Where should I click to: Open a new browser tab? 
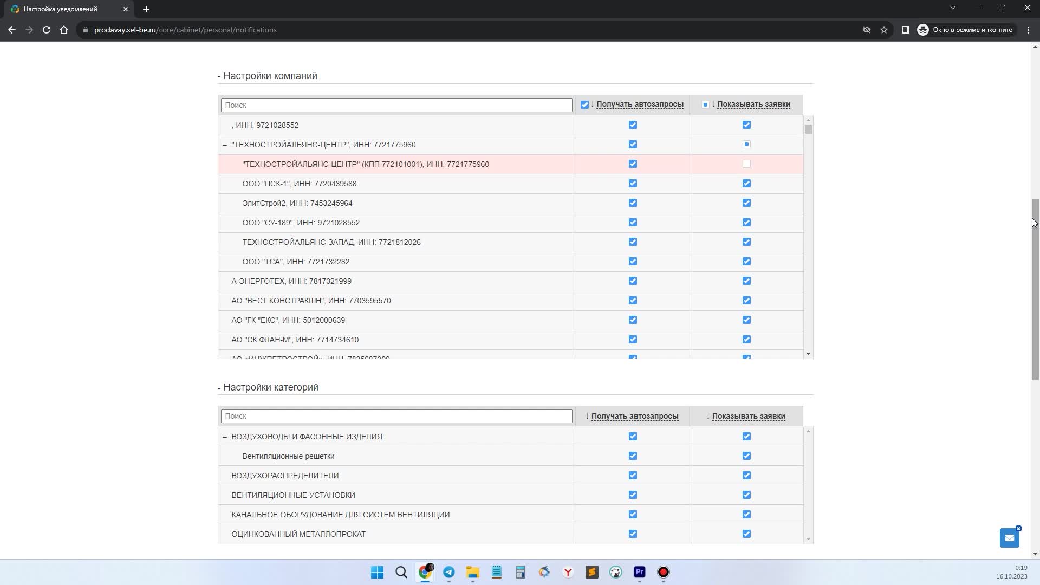[x=146, y=9]
